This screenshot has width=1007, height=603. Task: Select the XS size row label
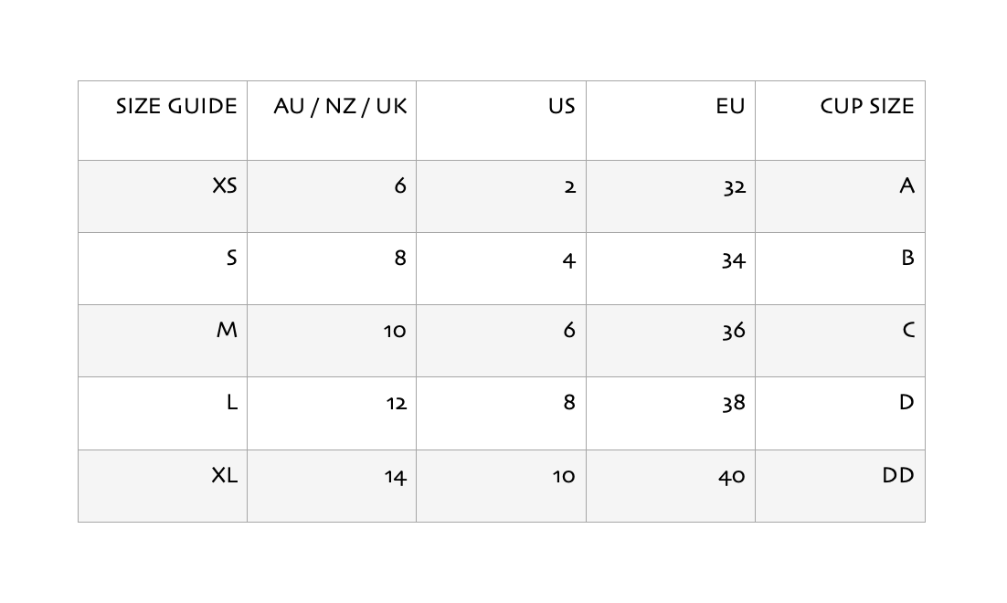pyautogui.click(x=224, y=185)
